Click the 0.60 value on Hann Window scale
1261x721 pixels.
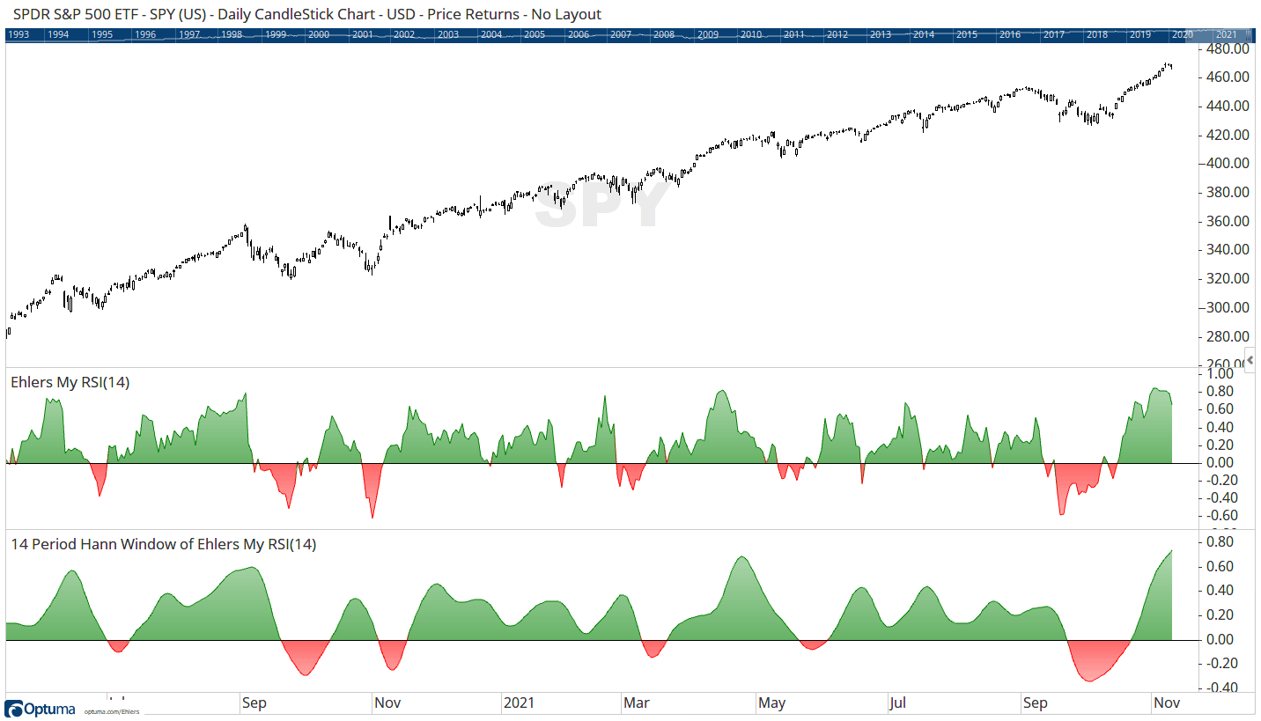[1220, 566]
